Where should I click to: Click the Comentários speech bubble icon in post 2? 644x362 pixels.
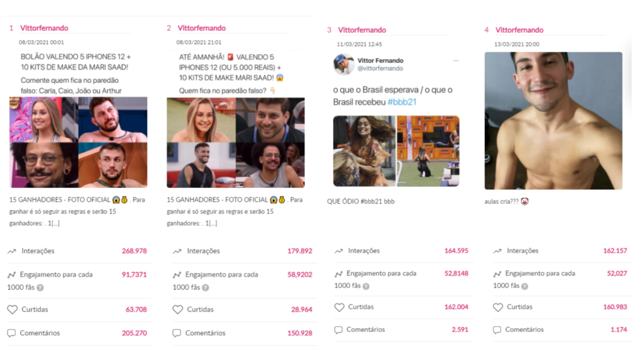177,333
